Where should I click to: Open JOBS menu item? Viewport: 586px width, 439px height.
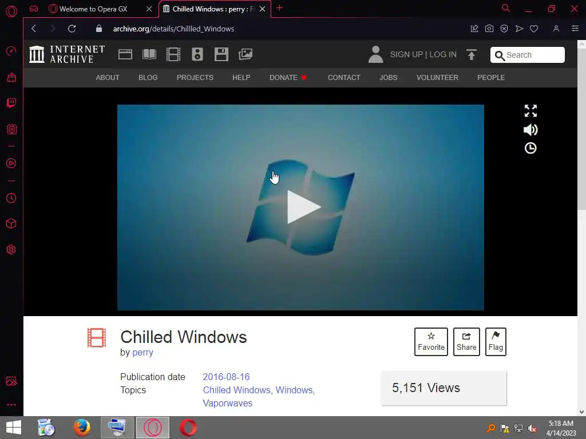(x=389, y=78)
